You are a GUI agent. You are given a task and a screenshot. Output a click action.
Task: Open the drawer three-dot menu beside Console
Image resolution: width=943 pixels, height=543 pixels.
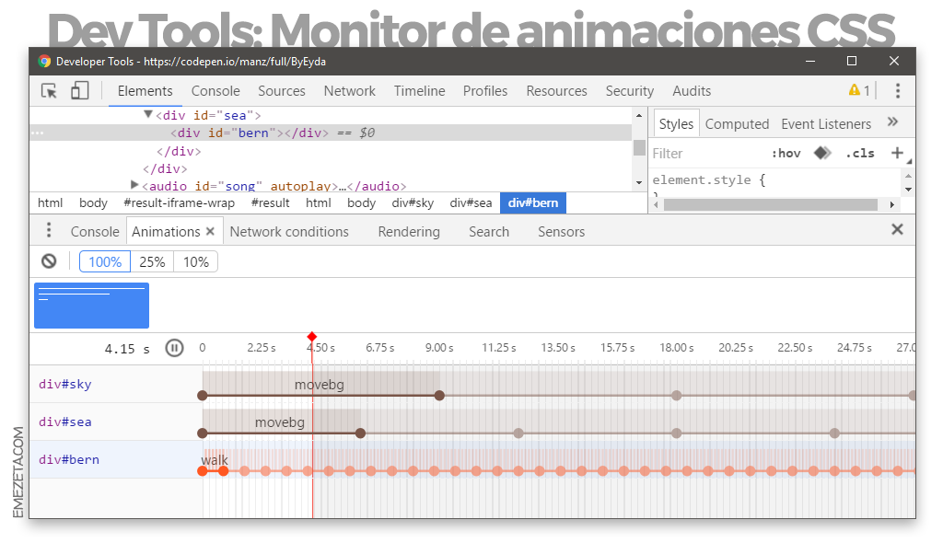coord(49,230)
